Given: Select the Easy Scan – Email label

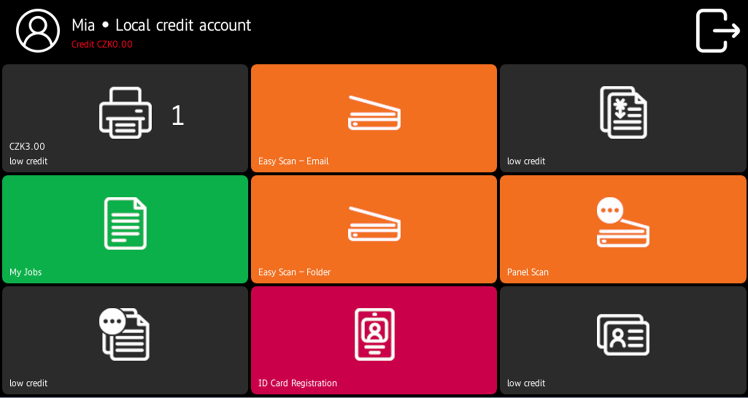Looking at the screenshot, I should point(293,161).
